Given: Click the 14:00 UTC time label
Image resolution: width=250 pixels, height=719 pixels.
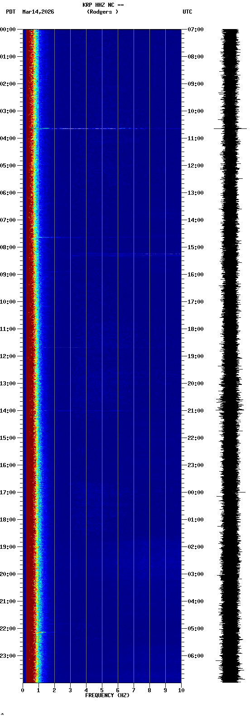Looking at the screenshot, I should [x=196, y=220].
